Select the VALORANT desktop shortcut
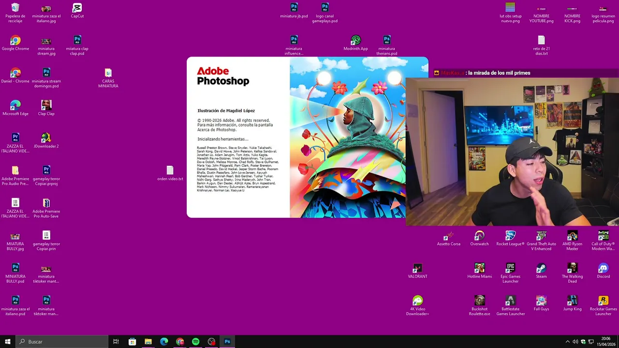Image resolution: width=619 pixels, height=348 pixels. [418, 271]
